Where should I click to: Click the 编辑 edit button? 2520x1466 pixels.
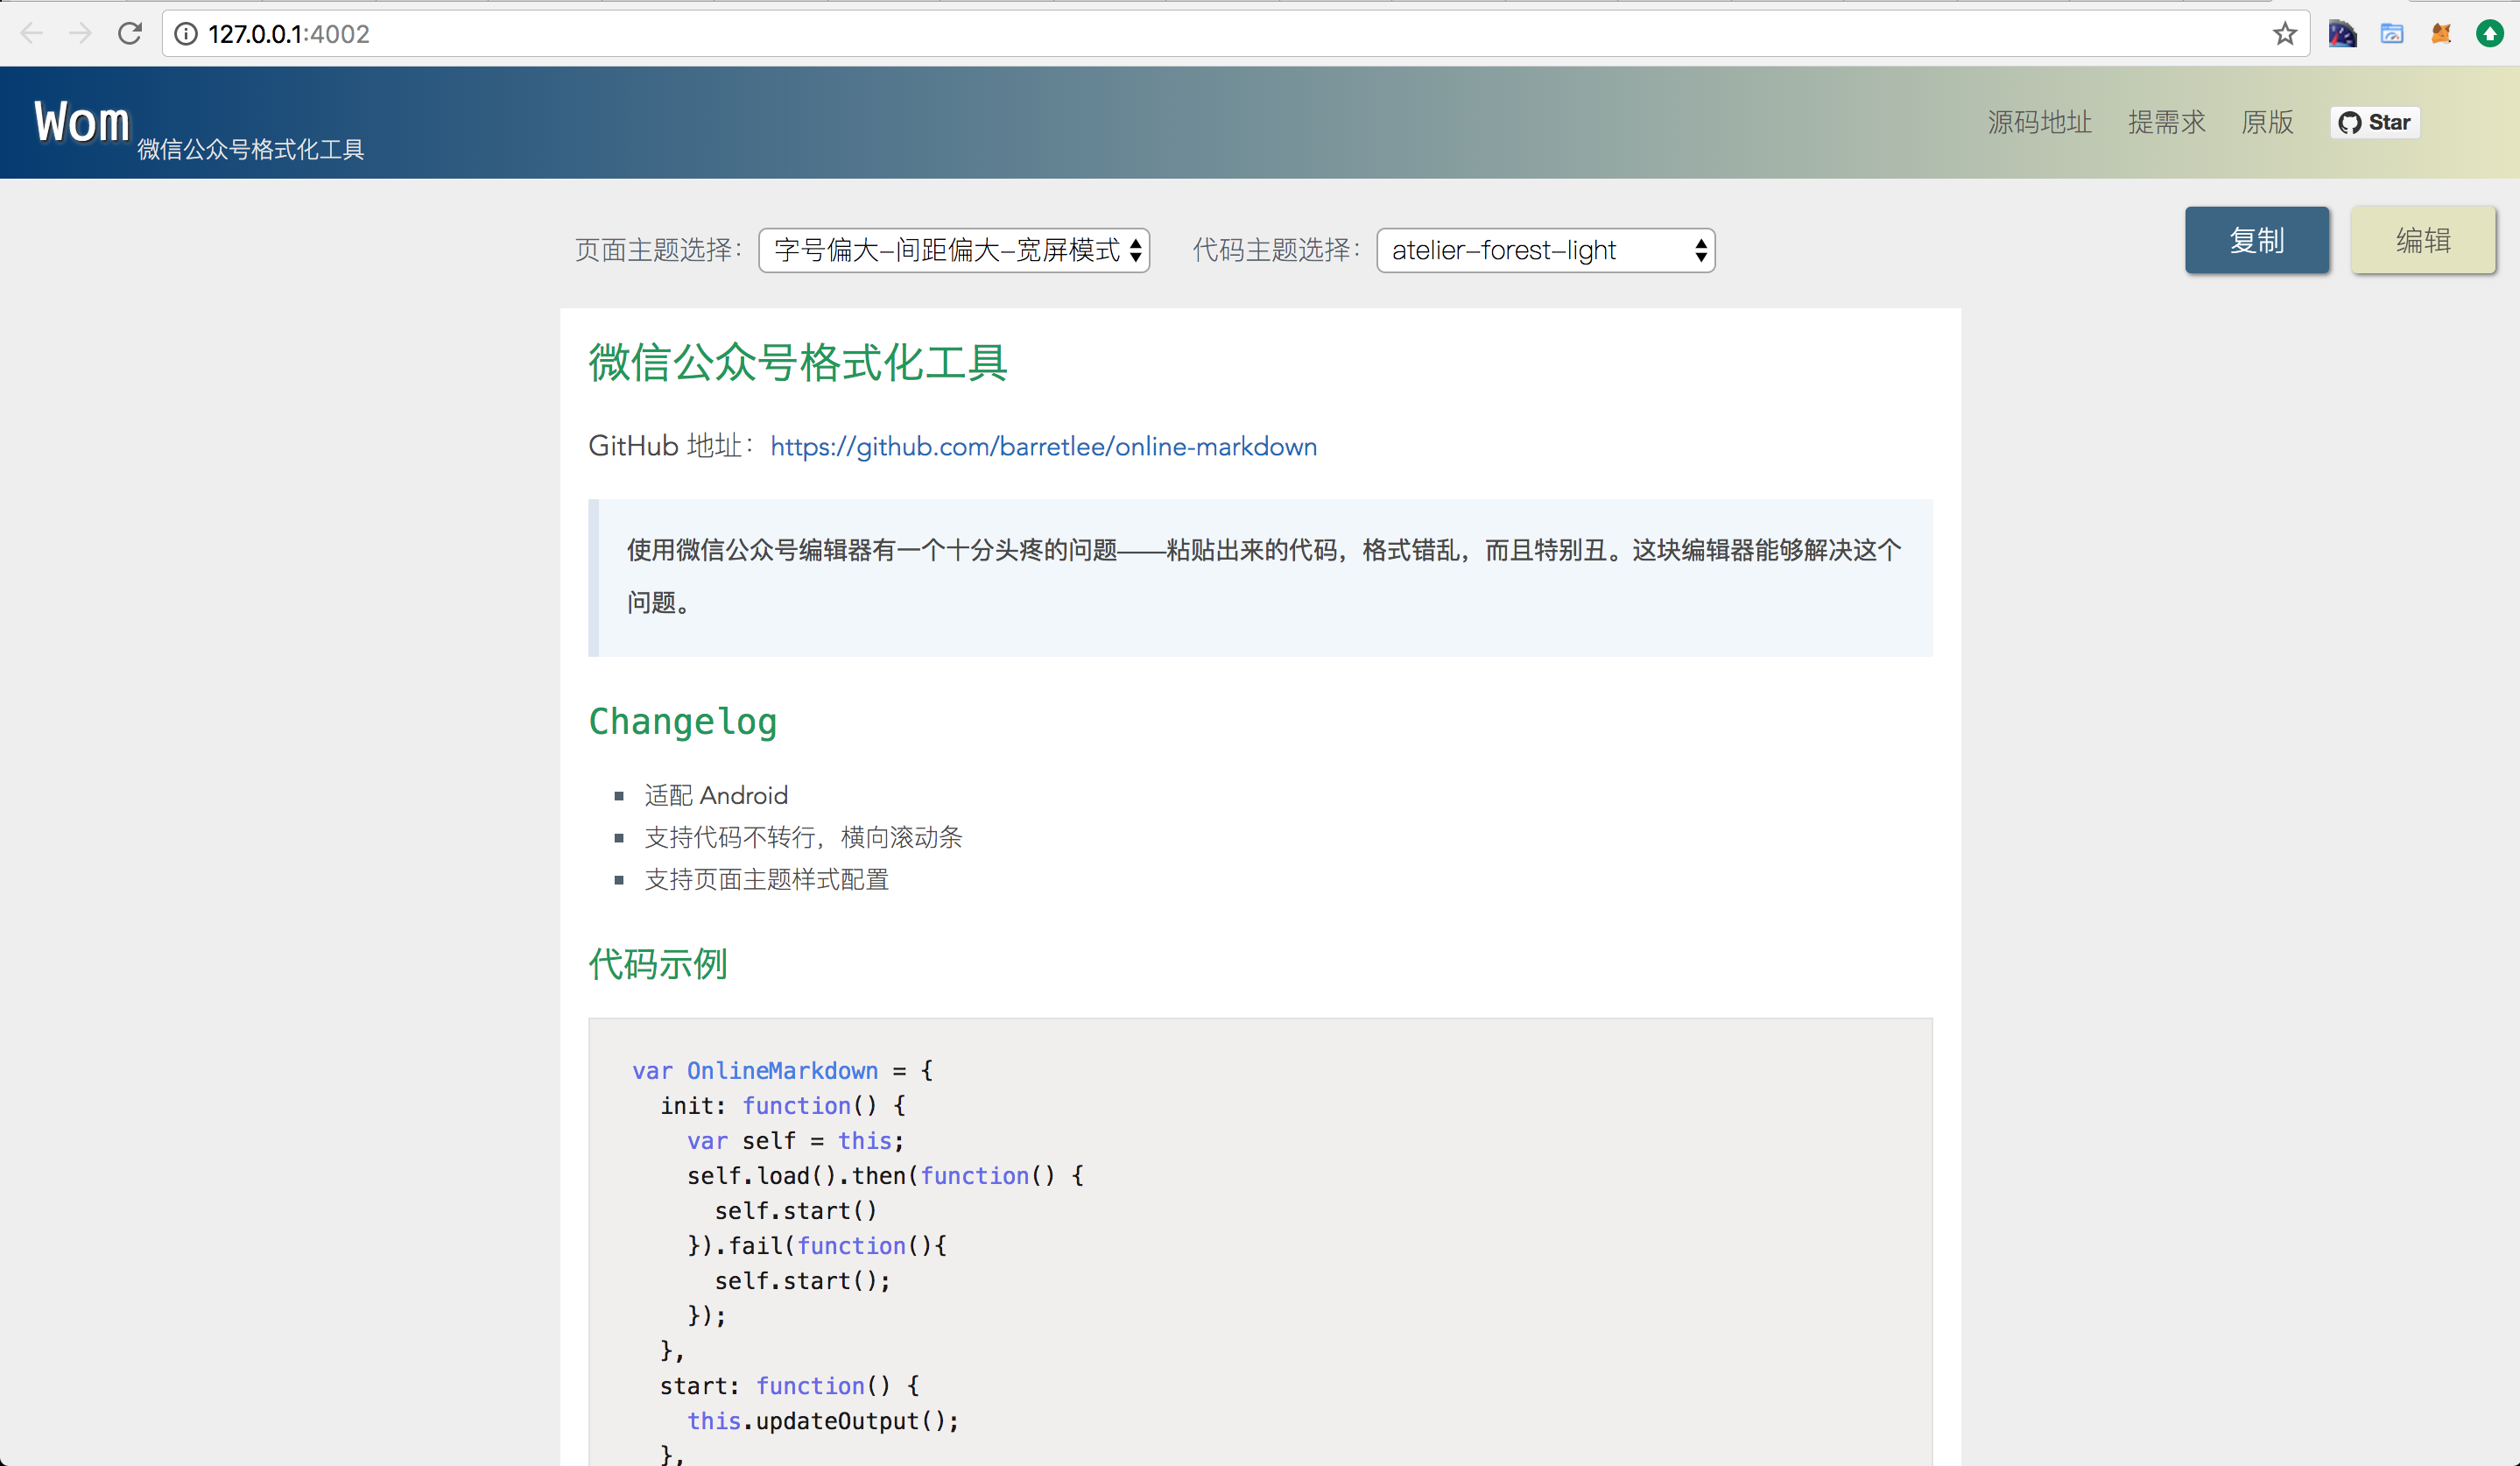click(2422, 240)
